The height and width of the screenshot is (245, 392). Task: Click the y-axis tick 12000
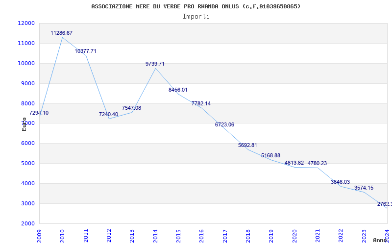[26, 23]
